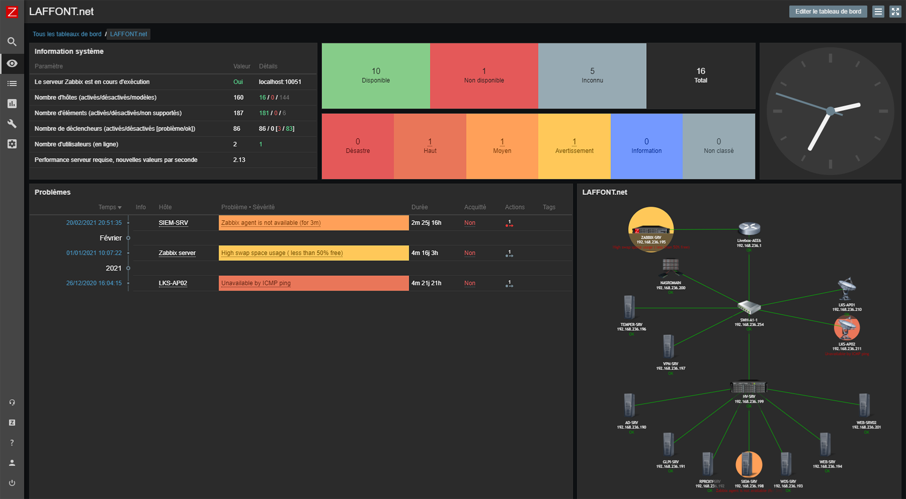Switch to fullscreen kiosk mode icon
This screenshot has height=499, width=906.
pyautogui.click(x=895, y=12)
